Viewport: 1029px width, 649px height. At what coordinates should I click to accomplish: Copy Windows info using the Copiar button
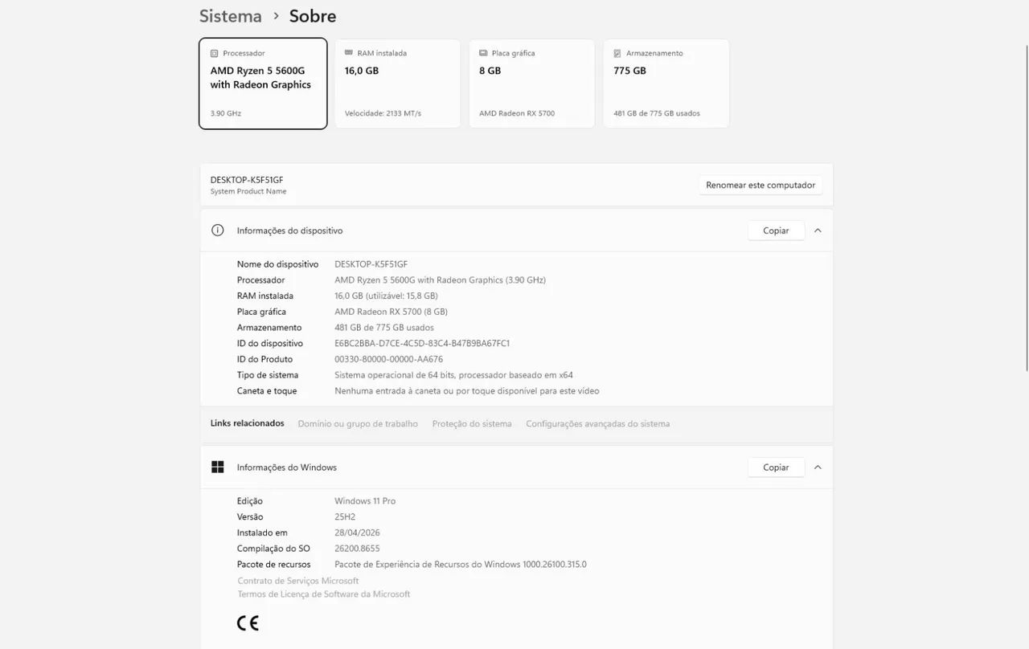tap(776, 467)
